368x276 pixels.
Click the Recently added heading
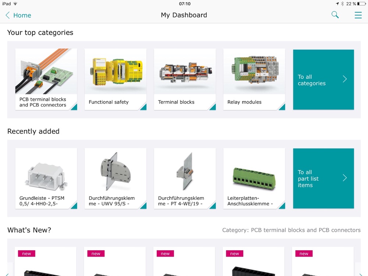click(x=33, y=131)
